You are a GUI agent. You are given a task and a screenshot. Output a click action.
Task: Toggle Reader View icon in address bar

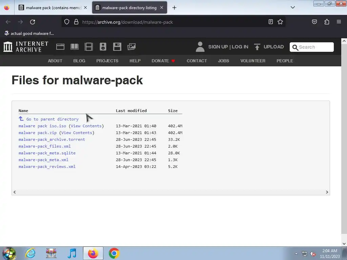coord(270,22)
